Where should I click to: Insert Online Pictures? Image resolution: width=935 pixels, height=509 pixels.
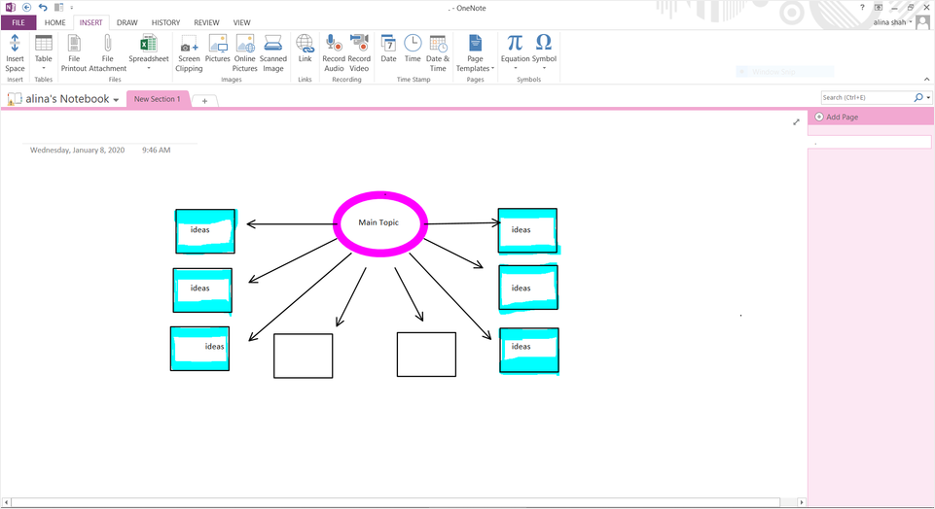pyautogui.click(x=245, y=45)
